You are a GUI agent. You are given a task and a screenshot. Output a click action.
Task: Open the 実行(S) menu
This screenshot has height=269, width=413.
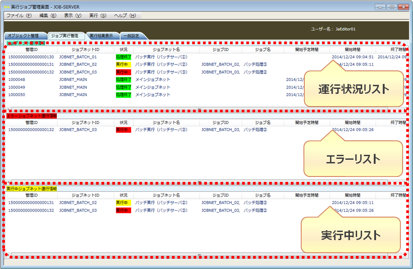pos(98,15)
